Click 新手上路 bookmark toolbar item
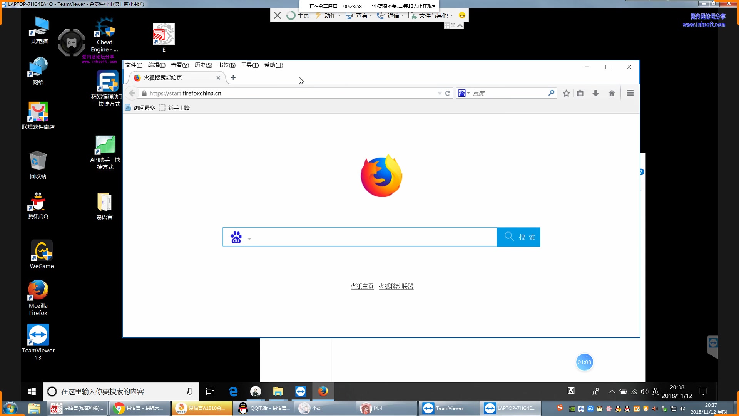The height and width of the screenshot is (416, 739). (174, 108)
